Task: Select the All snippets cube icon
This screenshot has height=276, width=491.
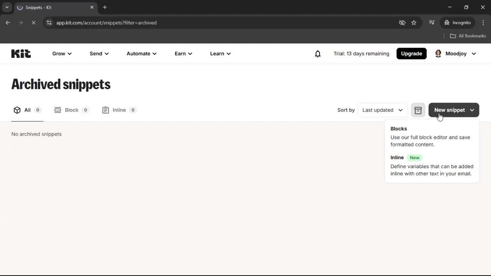Action: pyautogui.click(x=17, y=110)
